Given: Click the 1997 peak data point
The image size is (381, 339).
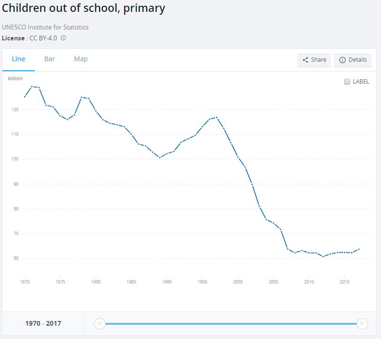Looking at the screenshot, I should (x=216, y=118).
